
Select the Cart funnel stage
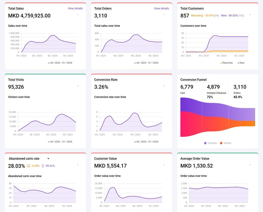coord(187,89)
